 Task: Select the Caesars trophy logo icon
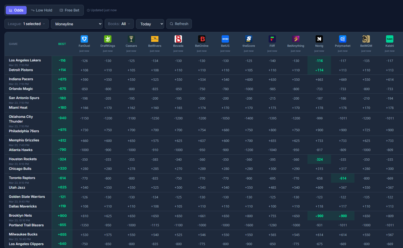click(131, 39)
